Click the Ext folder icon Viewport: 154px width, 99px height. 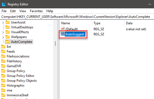[3, 47]
